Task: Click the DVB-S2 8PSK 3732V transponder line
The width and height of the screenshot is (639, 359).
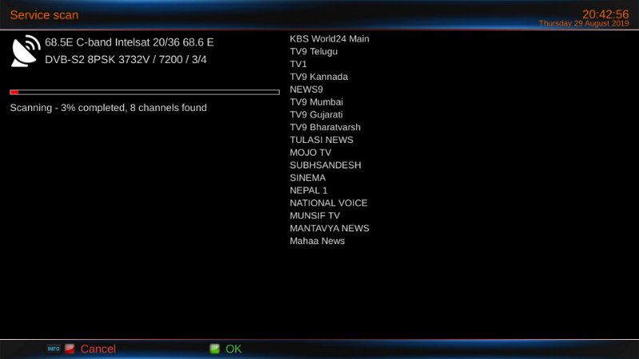Action: pyautogui.click(x=125, y=59)
